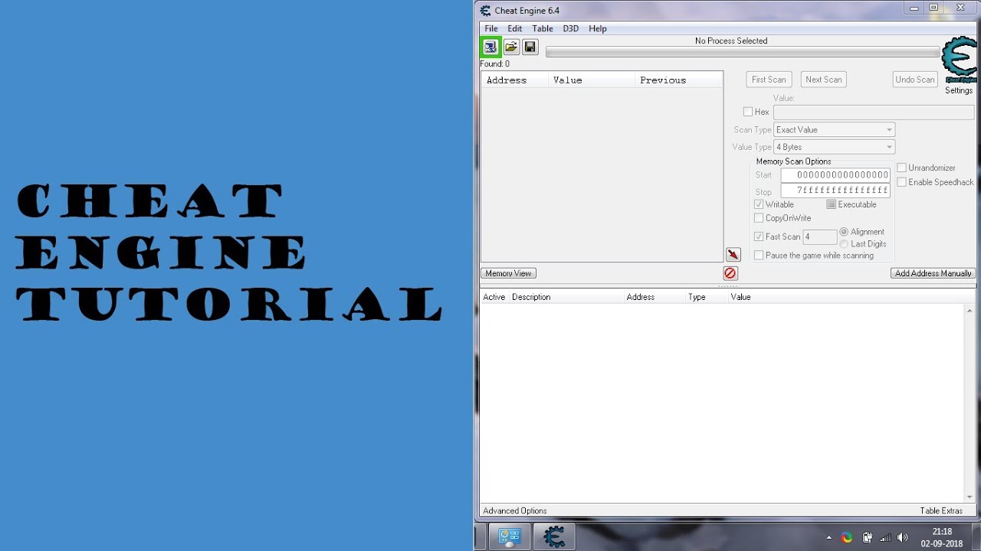Click the Cheat Engine title bar icon
This screenshot has height=551, width=981.
click(x=485, y=11)
